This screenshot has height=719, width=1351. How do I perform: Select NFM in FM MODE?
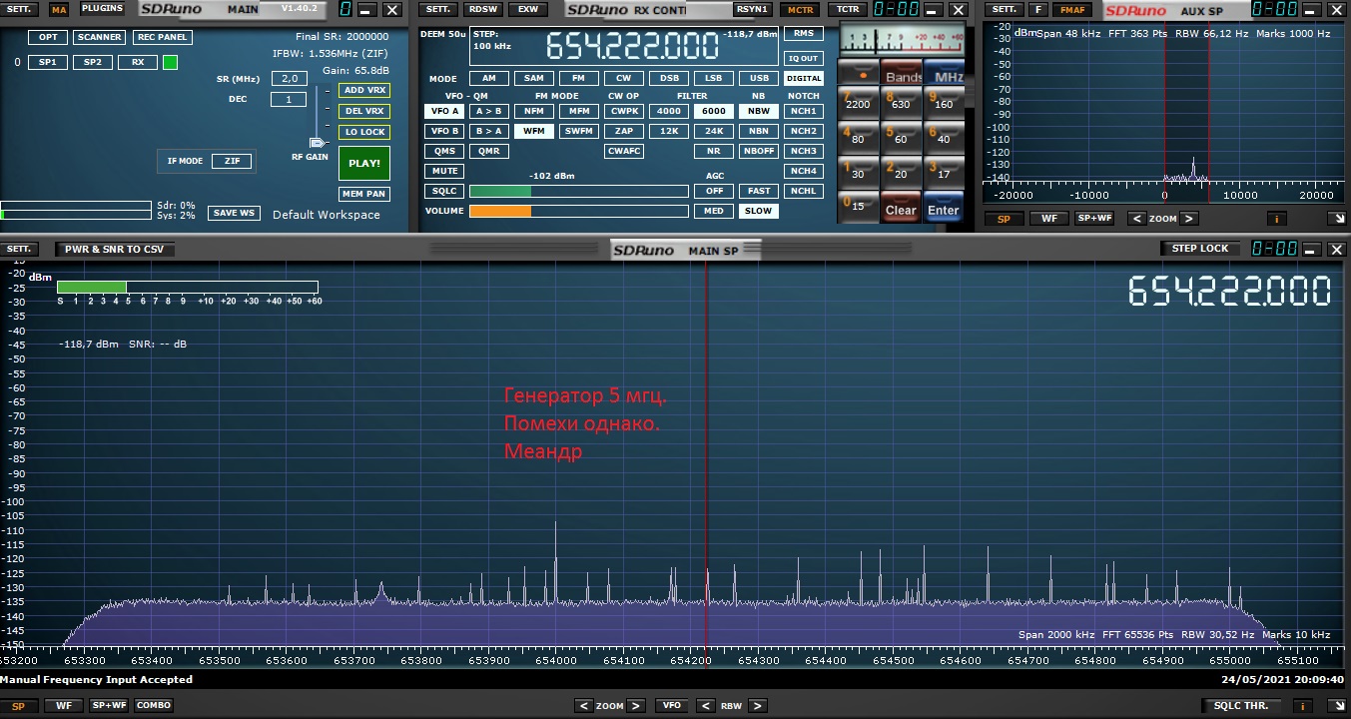[534, 111]
